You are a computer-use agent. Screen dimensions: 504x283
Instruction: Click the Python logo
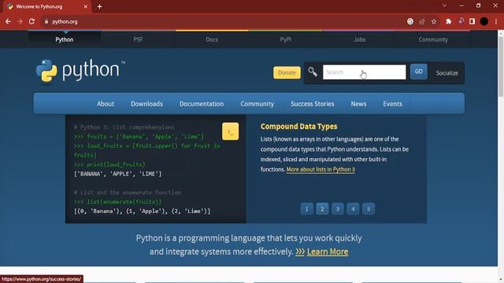point(80,71)
